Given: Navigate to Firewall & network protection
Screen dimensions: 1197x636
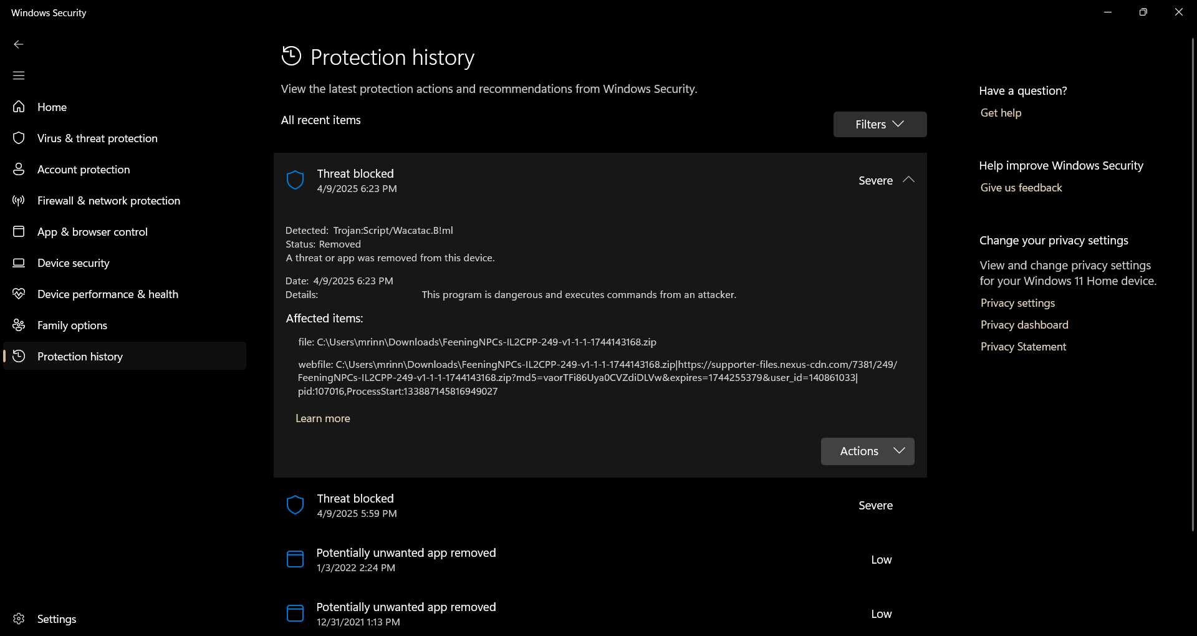Looking at the screenshot, I should click(125, 200).
